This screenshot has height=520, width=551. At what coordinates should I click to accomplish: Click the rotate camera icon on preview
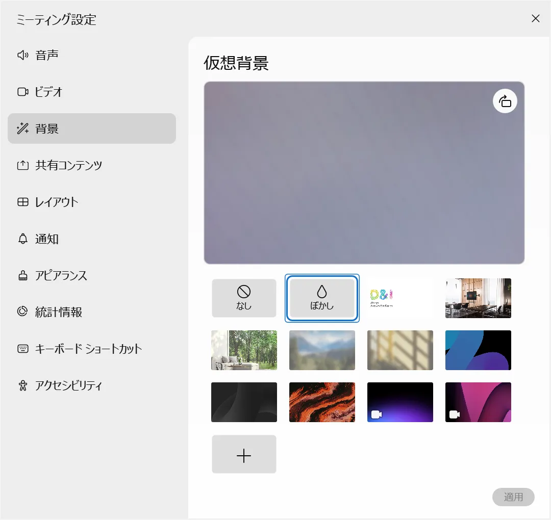(x=505, y=101)
